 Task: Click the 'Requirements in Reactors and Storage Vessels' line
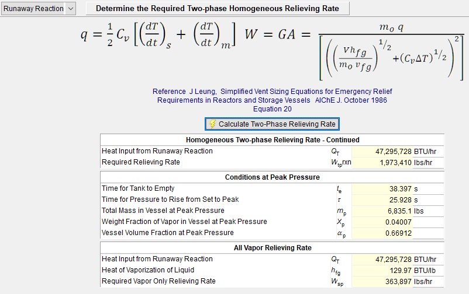(x=272, y=100)
